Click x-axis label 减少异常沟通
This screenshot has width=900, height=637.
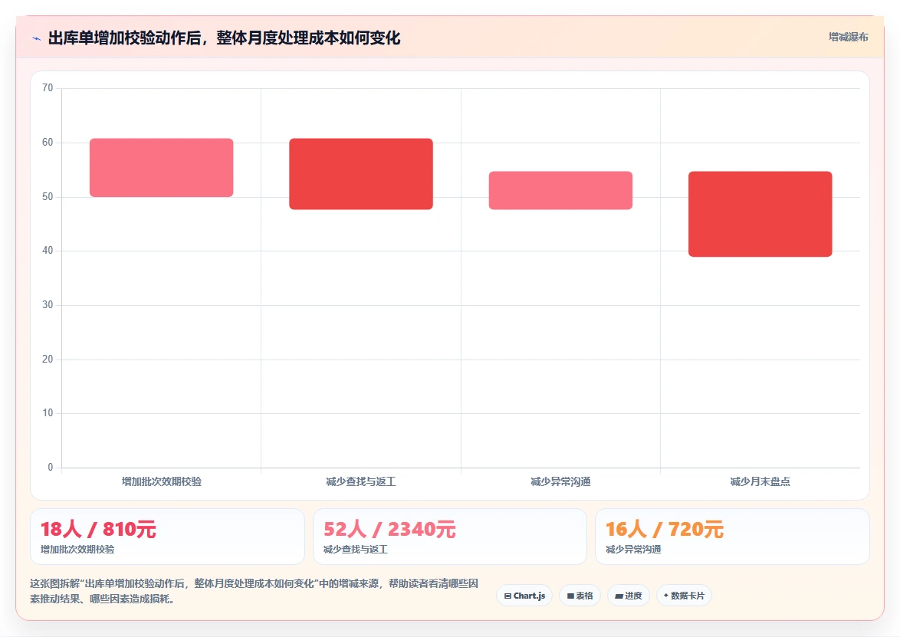(x=561, y=481)
